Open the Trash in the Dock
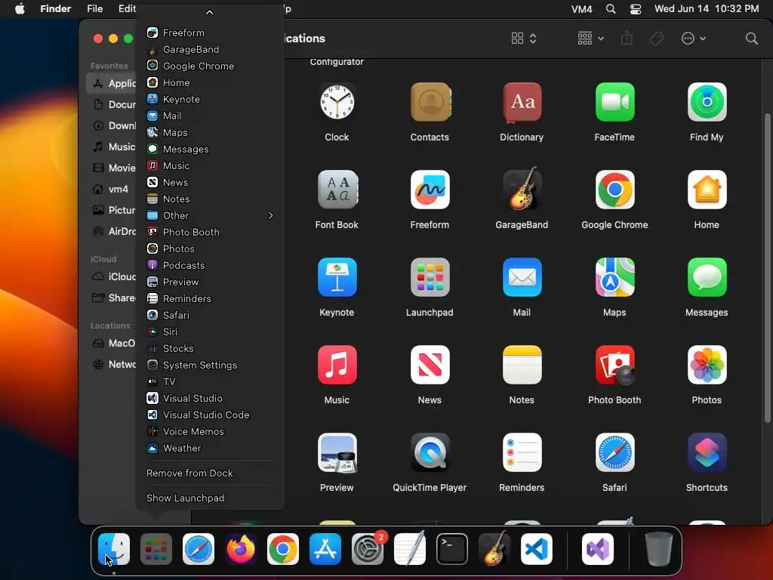 click(x=658, y=549)
